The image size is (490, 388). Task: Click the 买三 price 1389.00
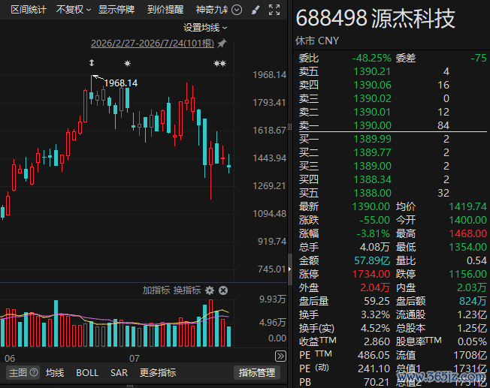[372, 166]
